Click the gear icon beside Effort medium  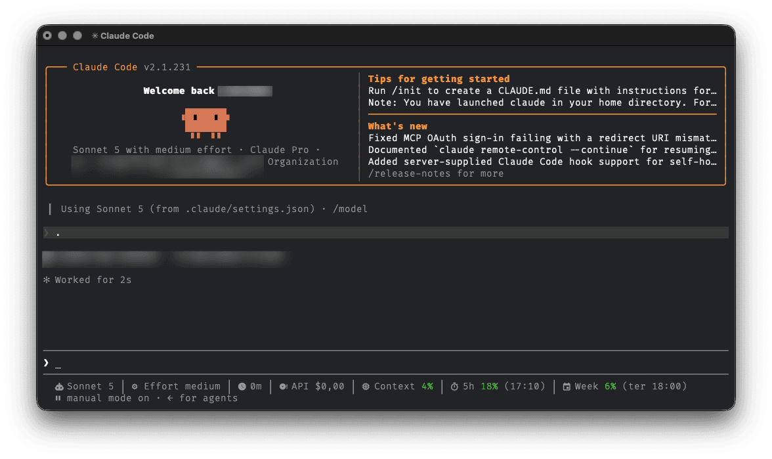click(x=135, y=387)
